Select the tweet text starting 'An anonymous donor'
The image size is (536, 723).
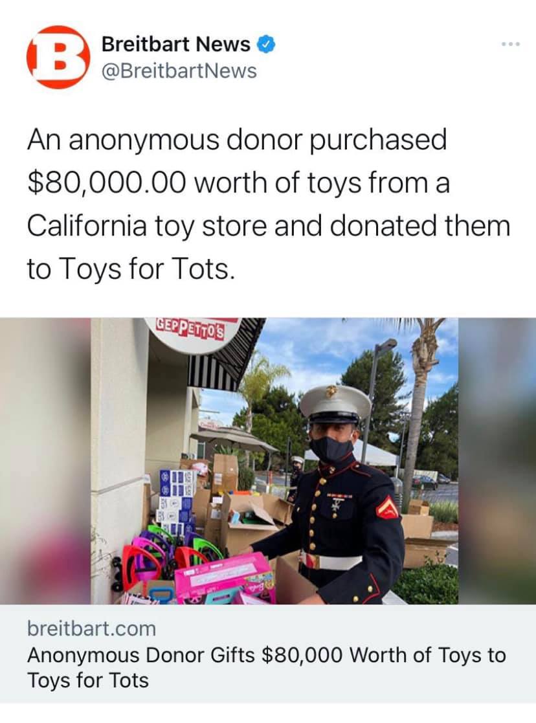pos(269,204)
